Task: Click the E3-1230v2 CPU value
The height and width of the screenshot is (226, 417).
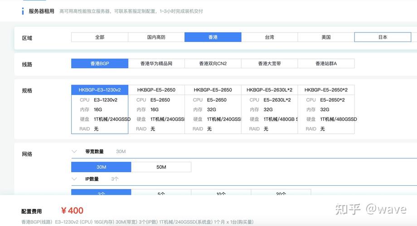Action: tap(106, 100)
